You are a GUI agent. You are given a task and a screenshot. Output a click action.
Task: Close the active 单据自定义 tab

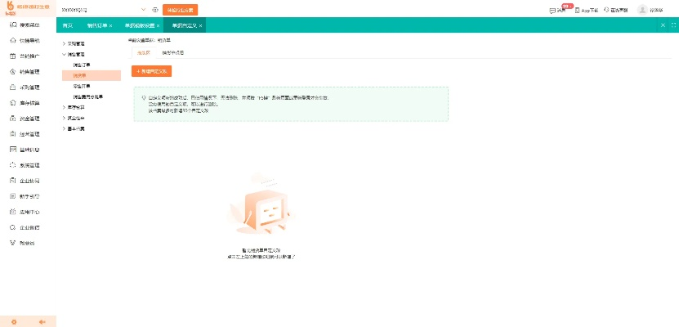(201, 25)
